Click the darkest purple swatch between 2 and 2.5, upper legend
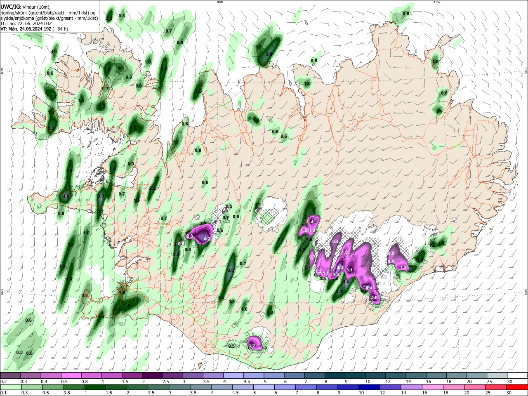This screenshot has width=528, height=396. point(152,376)
